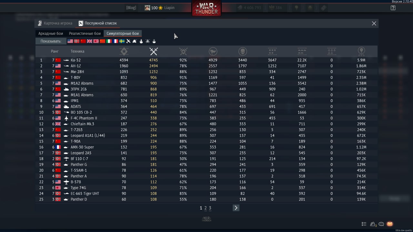
Task: Select the F-4C Phantom II row
Action: coord(206,118)
